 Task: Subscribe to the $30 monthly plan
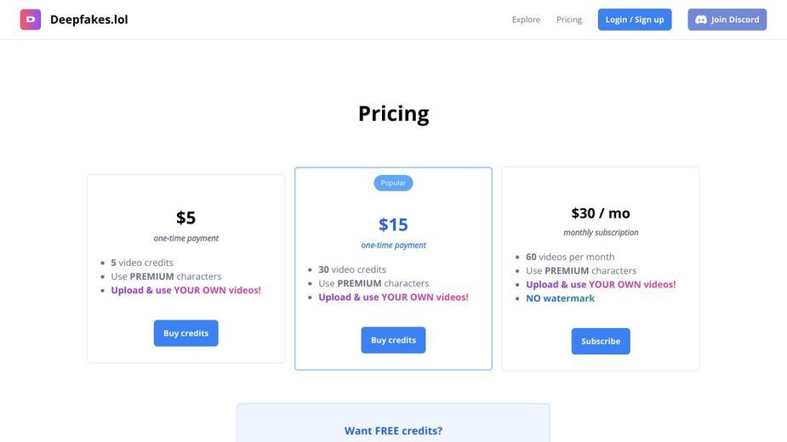click(x=601, y=341)
